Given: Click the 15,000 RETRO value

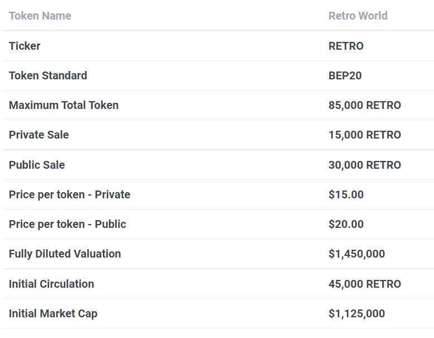Looking at the screenshot, I should click(364, 135).
